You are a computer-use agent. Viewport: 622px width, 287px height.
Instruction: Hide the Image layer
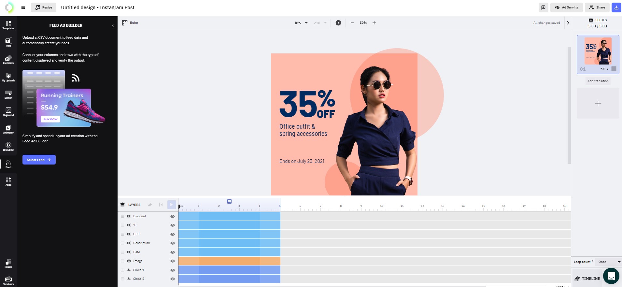[173, 261]
